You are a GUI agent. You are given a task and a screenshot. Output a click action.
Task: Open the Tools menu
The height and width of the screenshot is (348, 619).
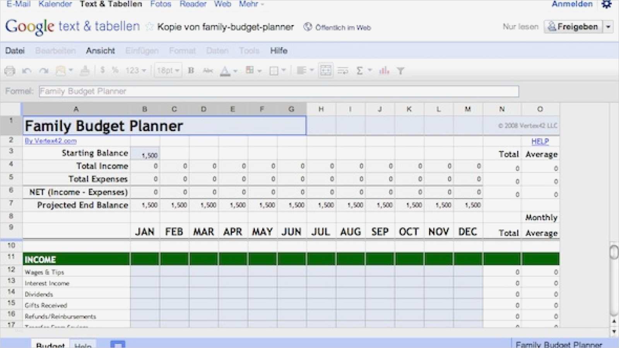point(249,51)
